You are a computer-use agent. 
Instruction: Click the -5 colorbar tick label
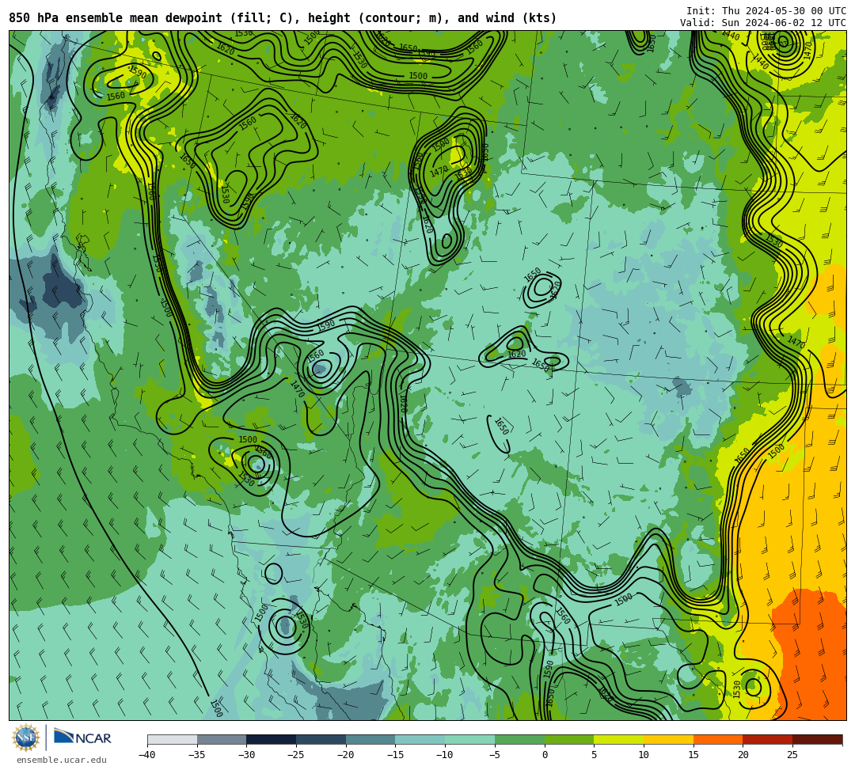(494, 755)
